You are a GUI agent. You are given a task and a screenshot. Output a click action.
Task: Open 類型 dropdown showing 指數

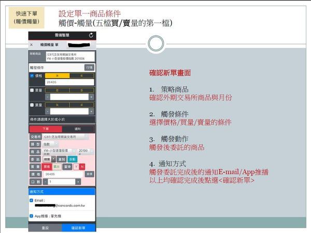tap(50, 144)
